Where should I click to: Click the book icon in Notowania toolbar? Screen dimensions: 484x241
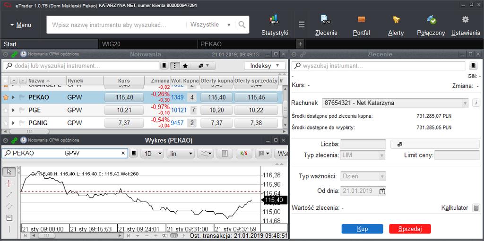[164, 66]
